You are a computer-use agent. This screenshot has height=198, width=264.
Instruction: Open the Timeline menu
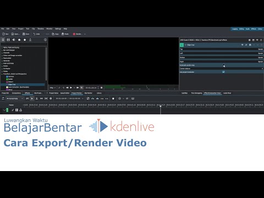pyautogui.click(x=41, y=29)
